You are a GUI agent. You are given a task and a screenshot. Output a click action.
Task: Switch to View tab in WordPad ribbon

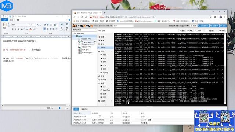(18, 20)
